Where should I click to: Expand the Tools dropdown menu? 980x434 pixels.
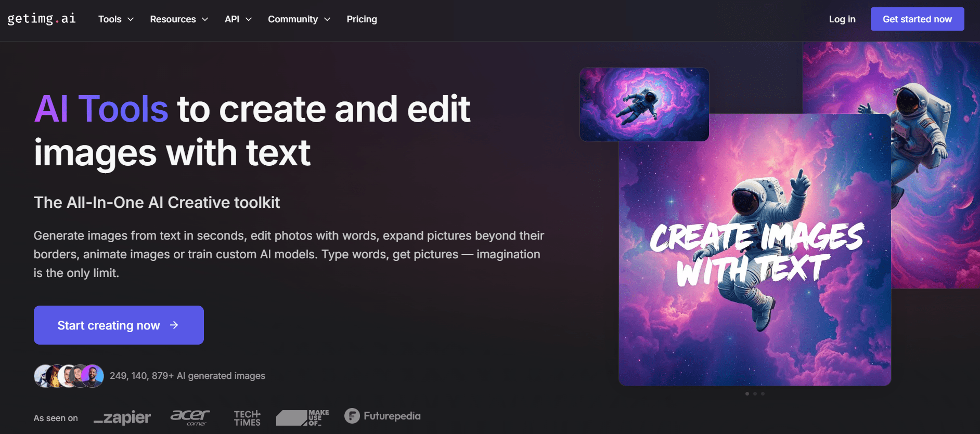[x=116, y=19]
